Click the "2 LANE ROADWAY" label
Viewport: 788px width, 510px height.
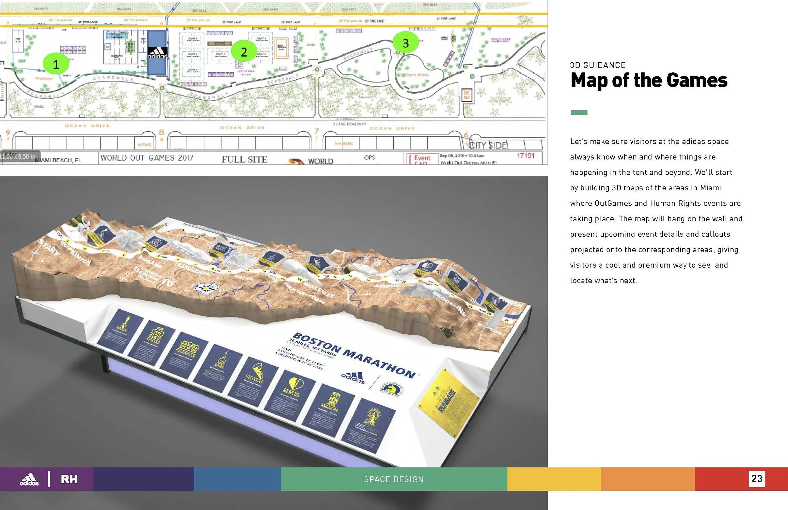click(x=350, y=124)
